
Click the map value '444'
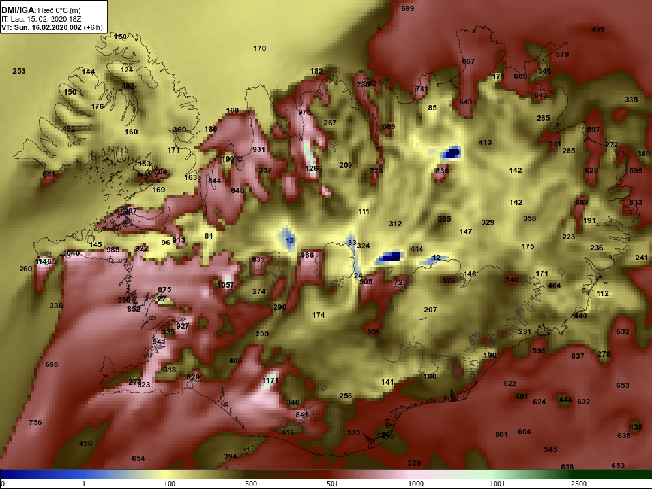(565, 400)
